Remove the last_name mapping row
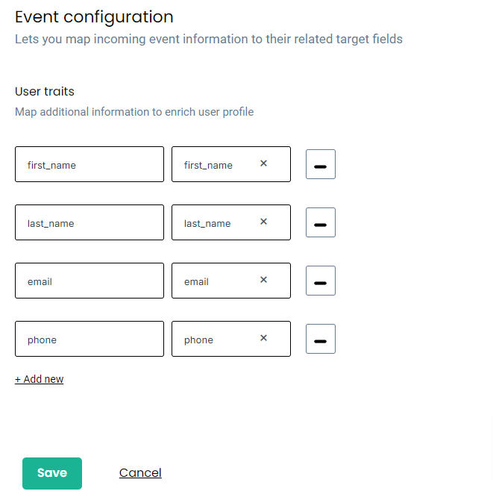493x500 pixels. 321,222
